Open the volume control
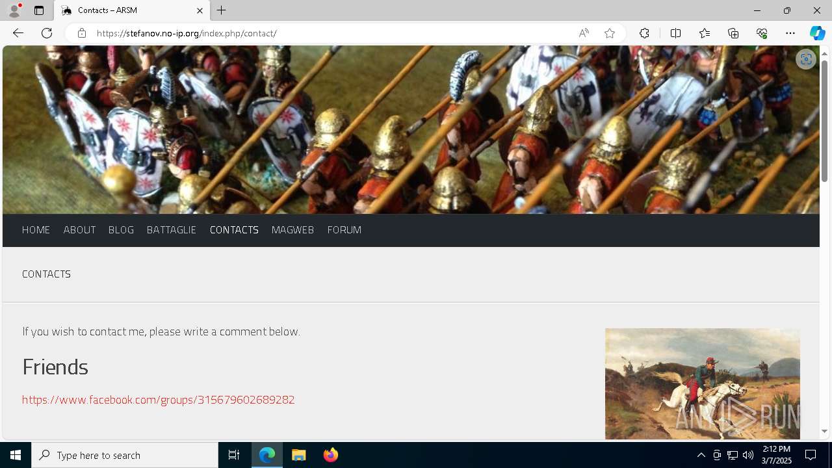Screen dimensions: 832x468 (748, 455)
